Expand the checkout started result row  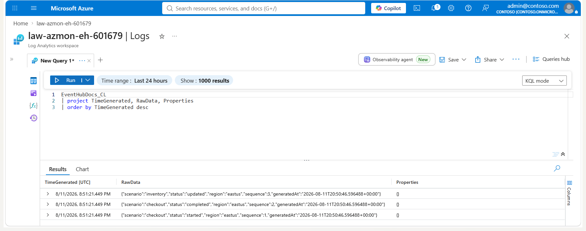pos(48,215)
